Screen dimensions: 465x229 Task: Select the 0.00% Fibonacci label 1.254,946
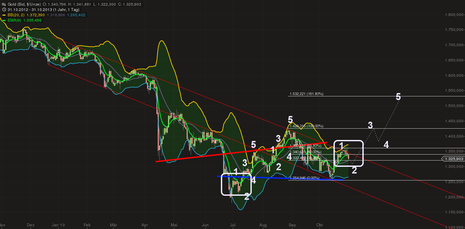coord(304,178)
